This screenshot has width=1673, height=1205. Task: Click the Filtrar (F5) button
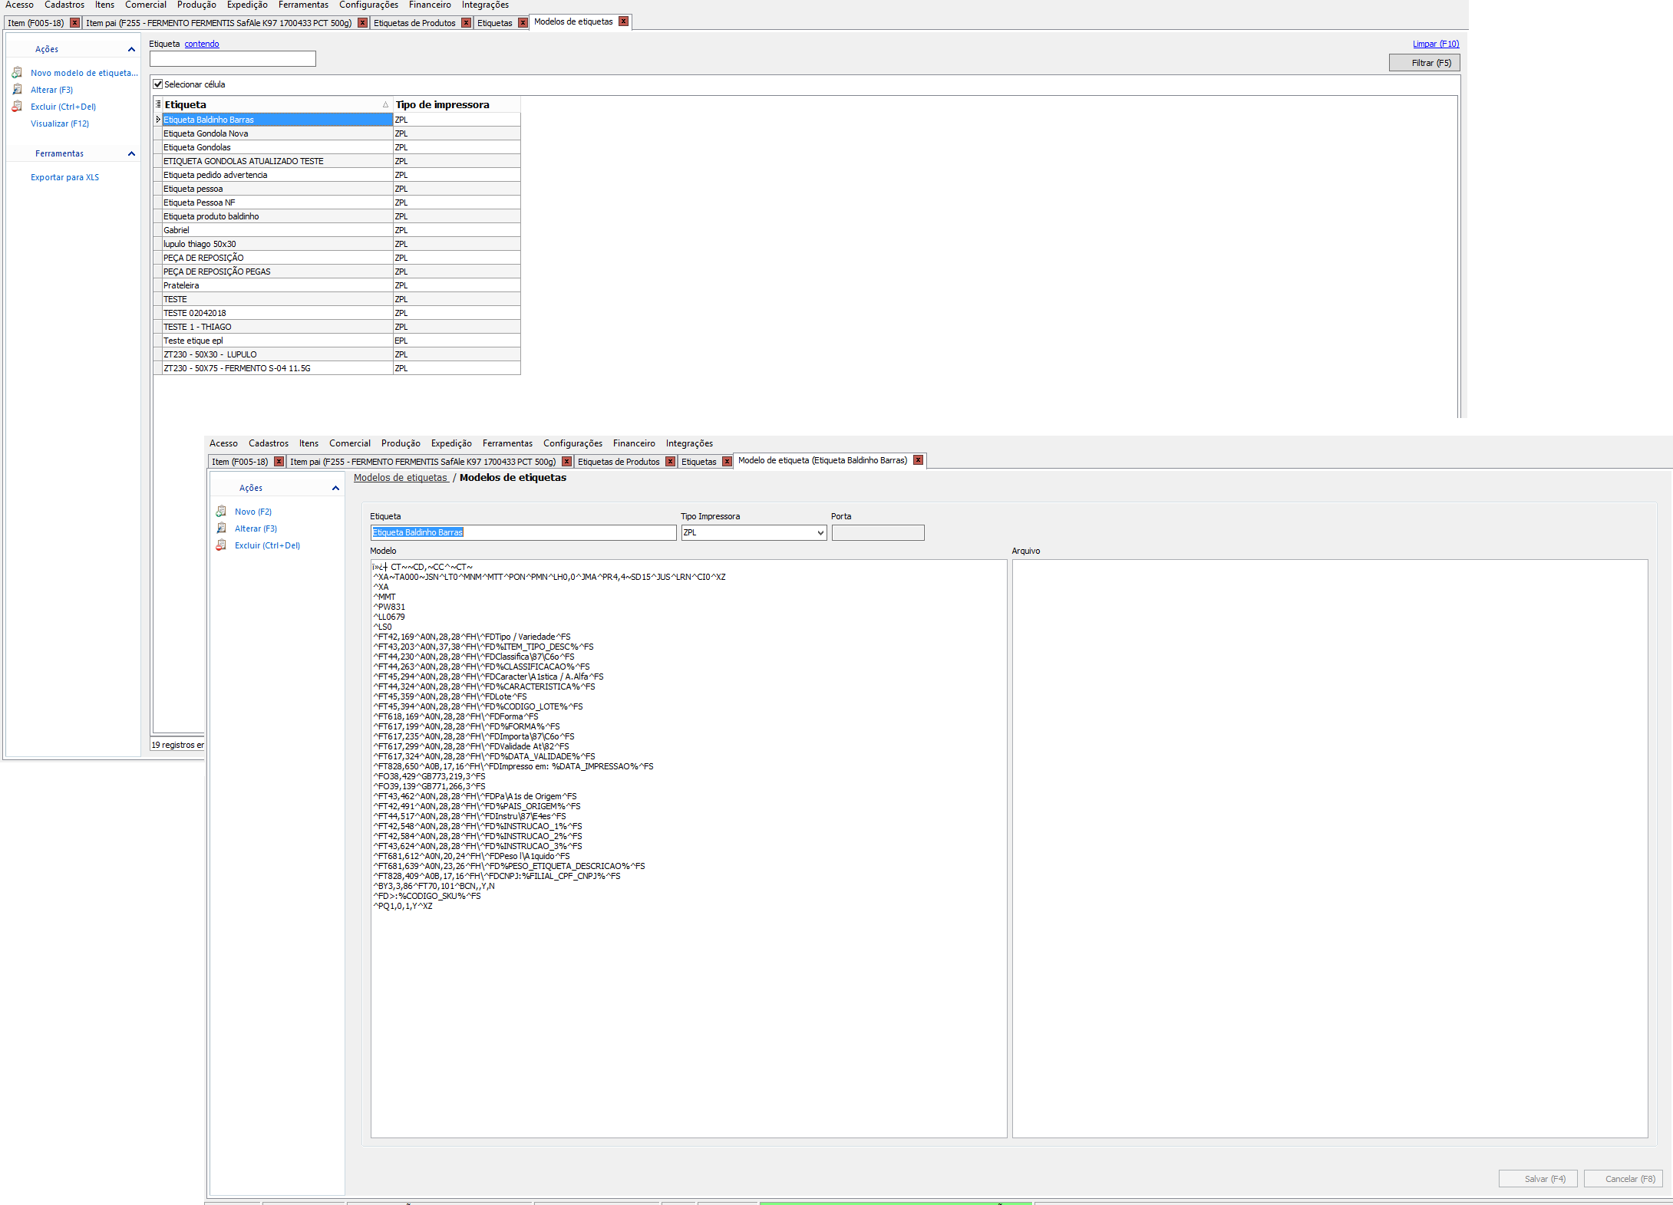coord(1424,63)
